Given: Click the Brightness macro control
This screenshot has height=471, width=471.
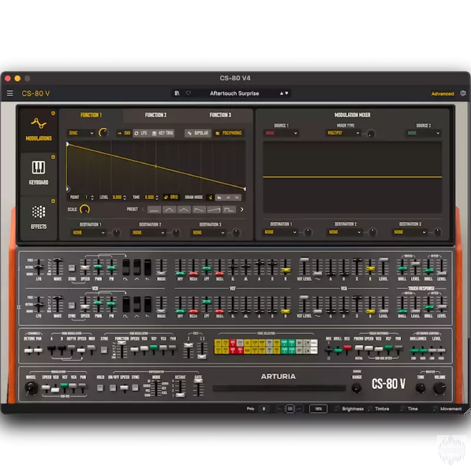Looking at the screenshot, I should [349, 409].
